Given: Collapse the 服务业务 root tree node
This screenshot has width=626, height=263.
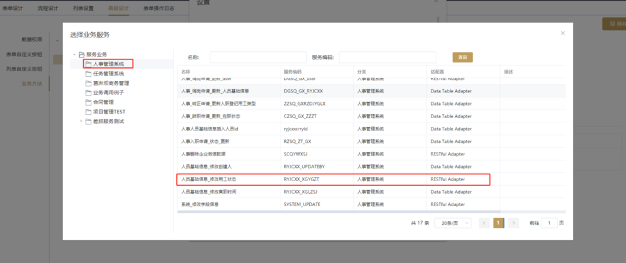Looking at the screenshot, I should pyautogui.click(x=74, y=55).
